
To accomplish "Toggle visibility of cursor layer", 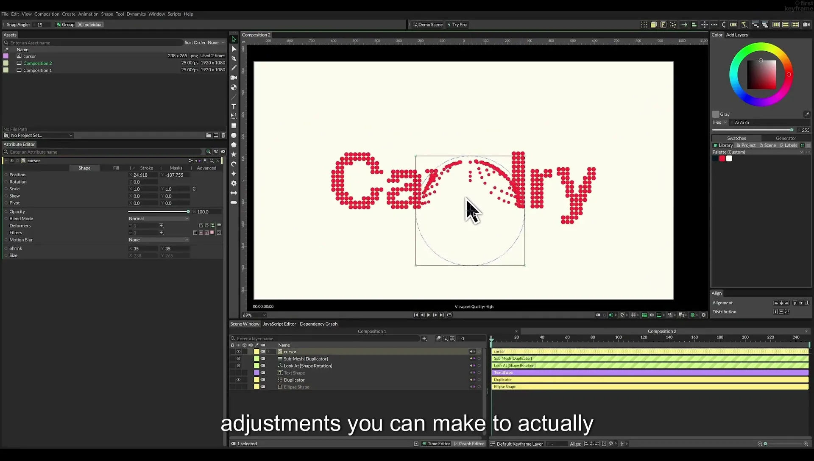I will pyautogui.click(x=238, y=352).
